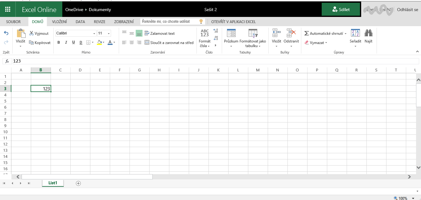
Task: Switch to the REVIZE tab
Action: (100, 22)
